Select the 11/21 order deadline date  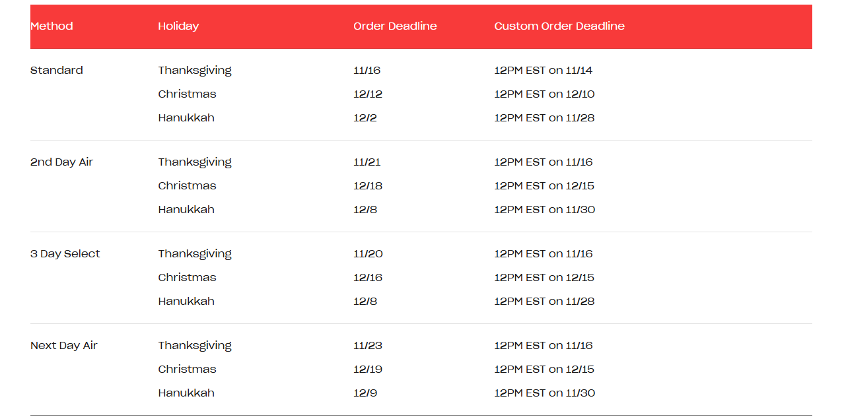pyautogui.click(x=367, y=162)
